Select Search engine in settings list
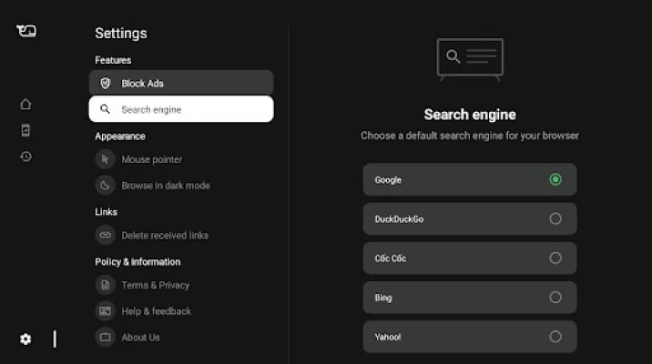The height and width of the screenshot is (364, 652). click(x=180, y=109)
